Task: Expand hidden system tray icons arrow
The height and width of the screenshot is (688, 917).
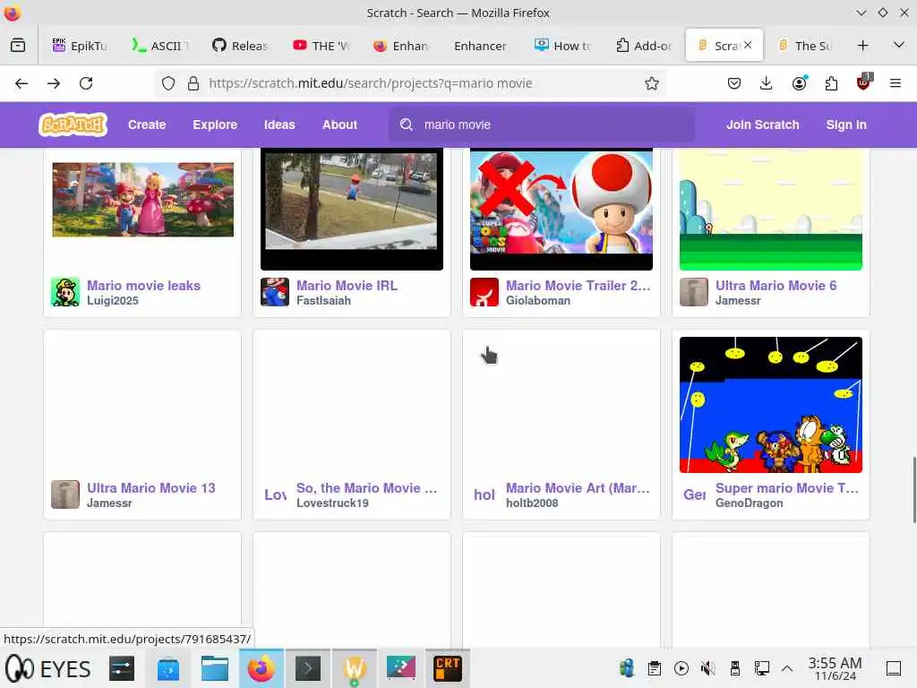Action: 787,668
